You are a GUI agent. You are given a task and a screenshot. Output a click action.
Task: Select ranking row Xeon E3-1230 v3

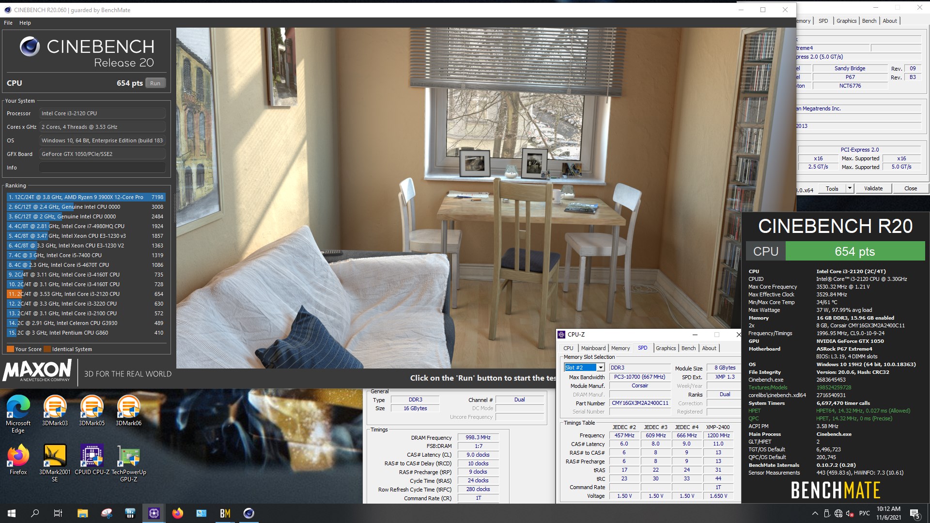[x=86, y=236]
